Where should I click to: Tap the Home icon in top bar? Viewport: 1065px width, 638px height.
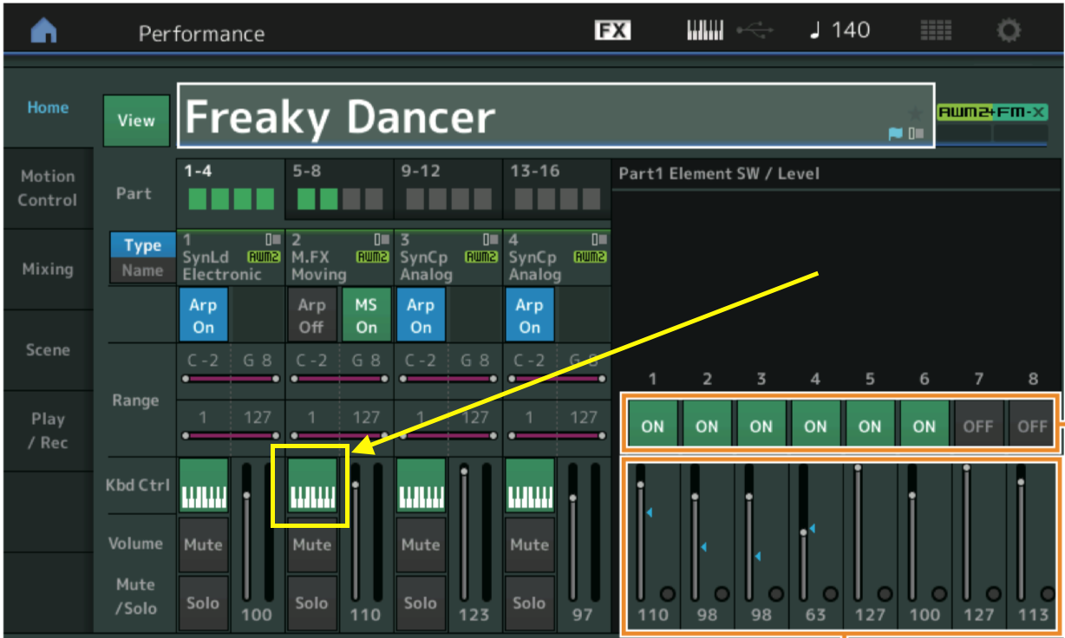(x=42, y=31)
